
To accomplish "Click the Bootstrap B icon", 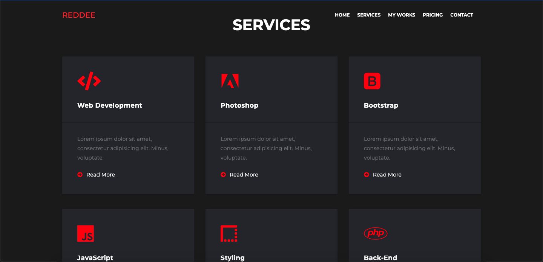I will 372,81.
